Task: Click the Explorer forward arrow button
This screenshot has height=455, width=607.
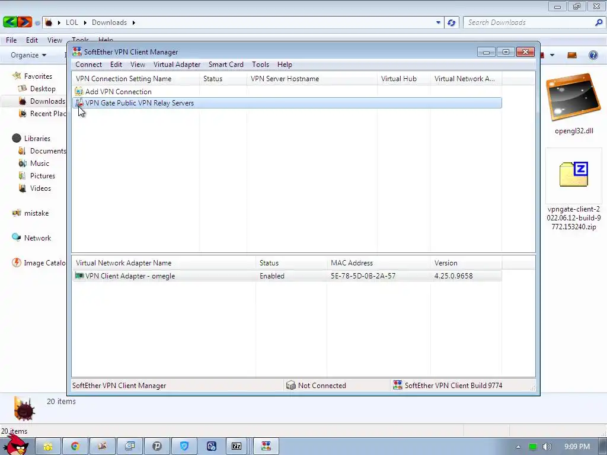Action: coord(24,22)
